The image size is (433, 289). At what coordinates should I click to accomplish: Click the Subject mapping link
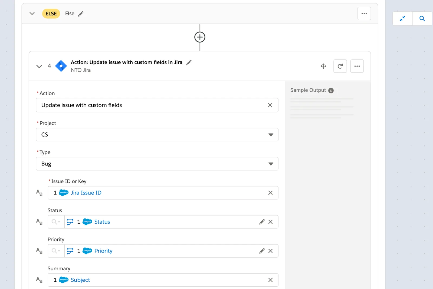click(x=80, y=280)
